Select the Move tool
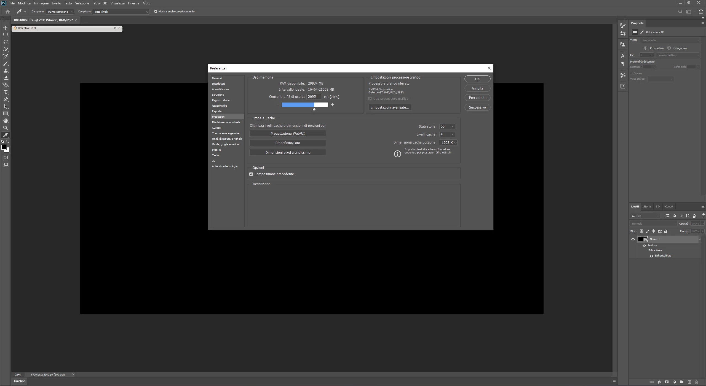 [x=5, y=28]
